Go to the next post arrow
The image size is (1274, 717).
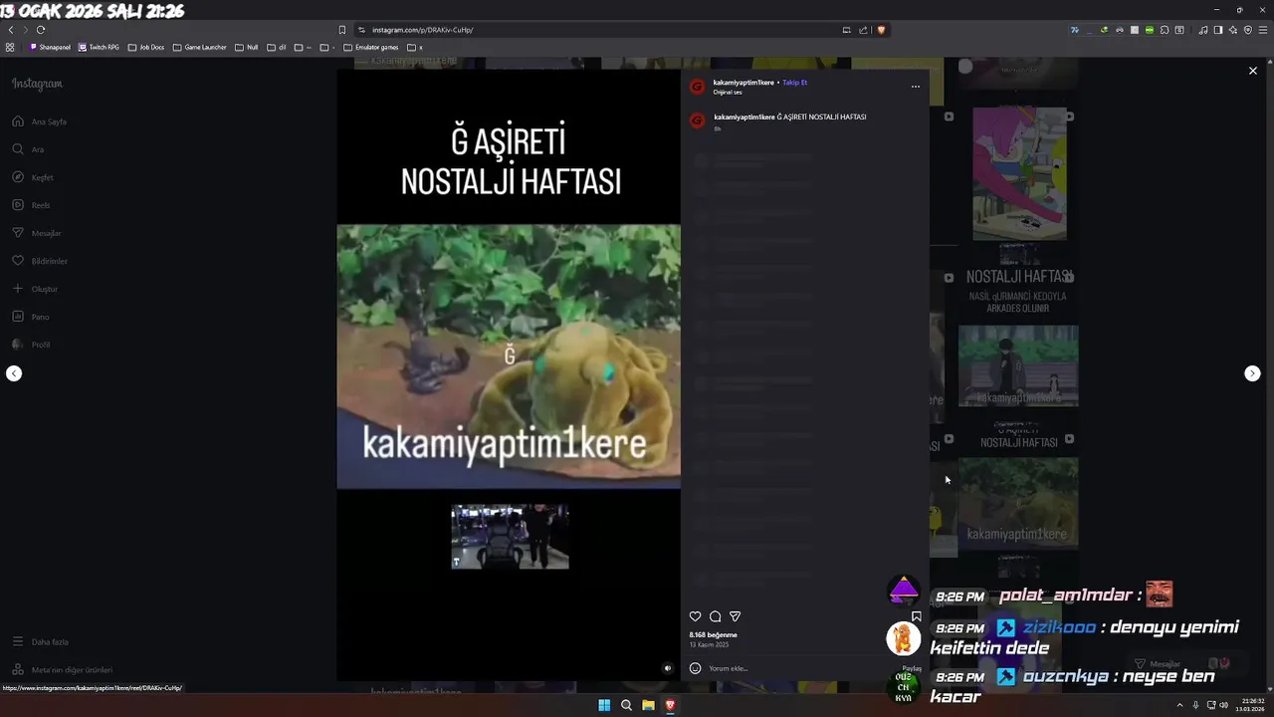pyautogui.click(x=1252, y=373)
